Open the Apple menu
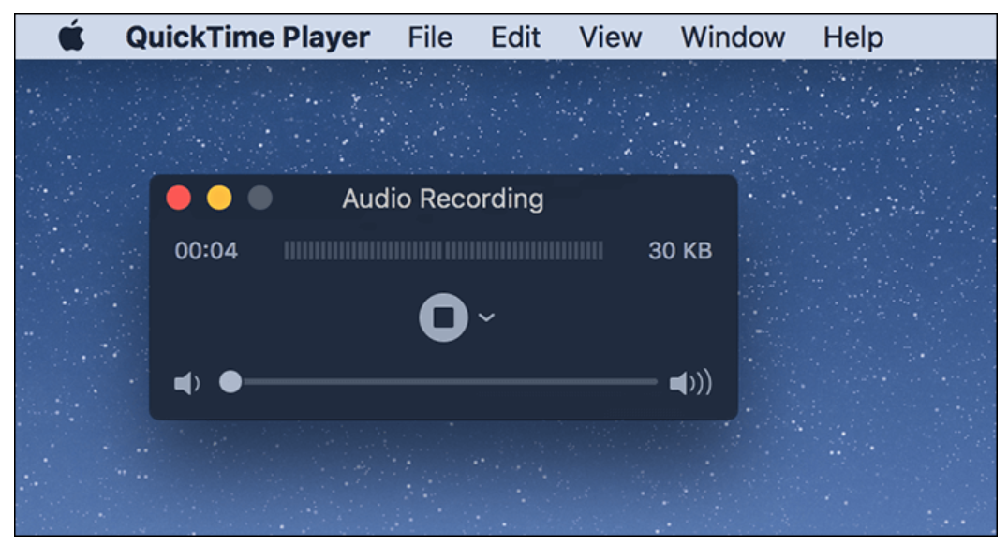The image size is (1008, 545). [71, 36]
